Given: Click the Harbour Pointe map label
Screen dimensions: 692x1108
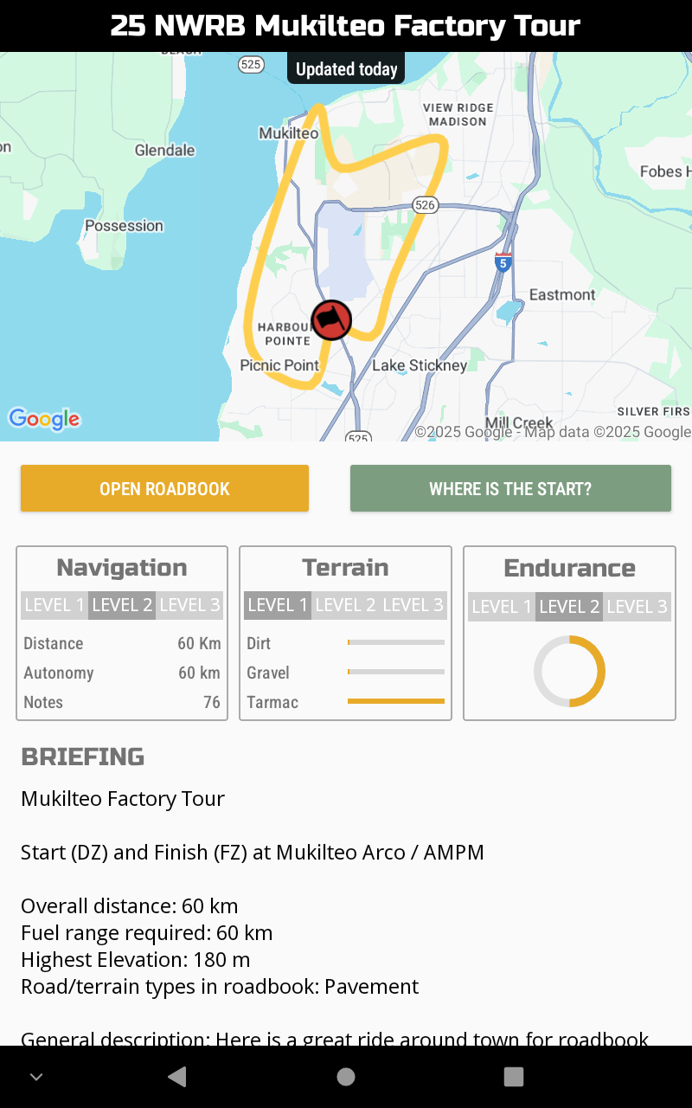Looking at the screenshot, I should pos(285,334).
